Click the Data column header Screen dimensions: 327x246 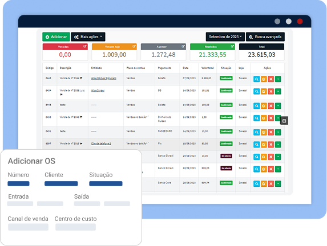pos(185,68)
